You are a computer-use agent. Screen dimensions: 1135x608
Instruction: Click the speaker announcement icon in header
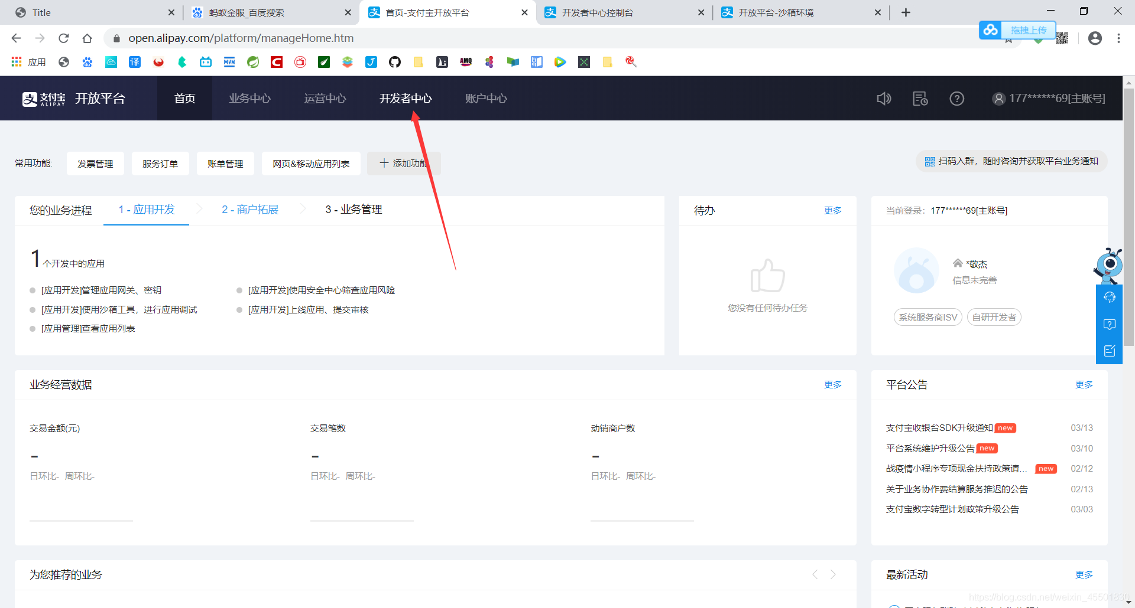(884, 99)
